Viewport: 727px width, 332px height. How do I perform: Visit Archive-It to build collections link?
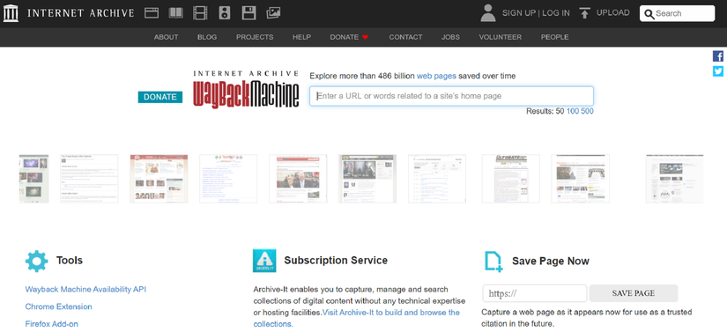(x=357, y=318)
